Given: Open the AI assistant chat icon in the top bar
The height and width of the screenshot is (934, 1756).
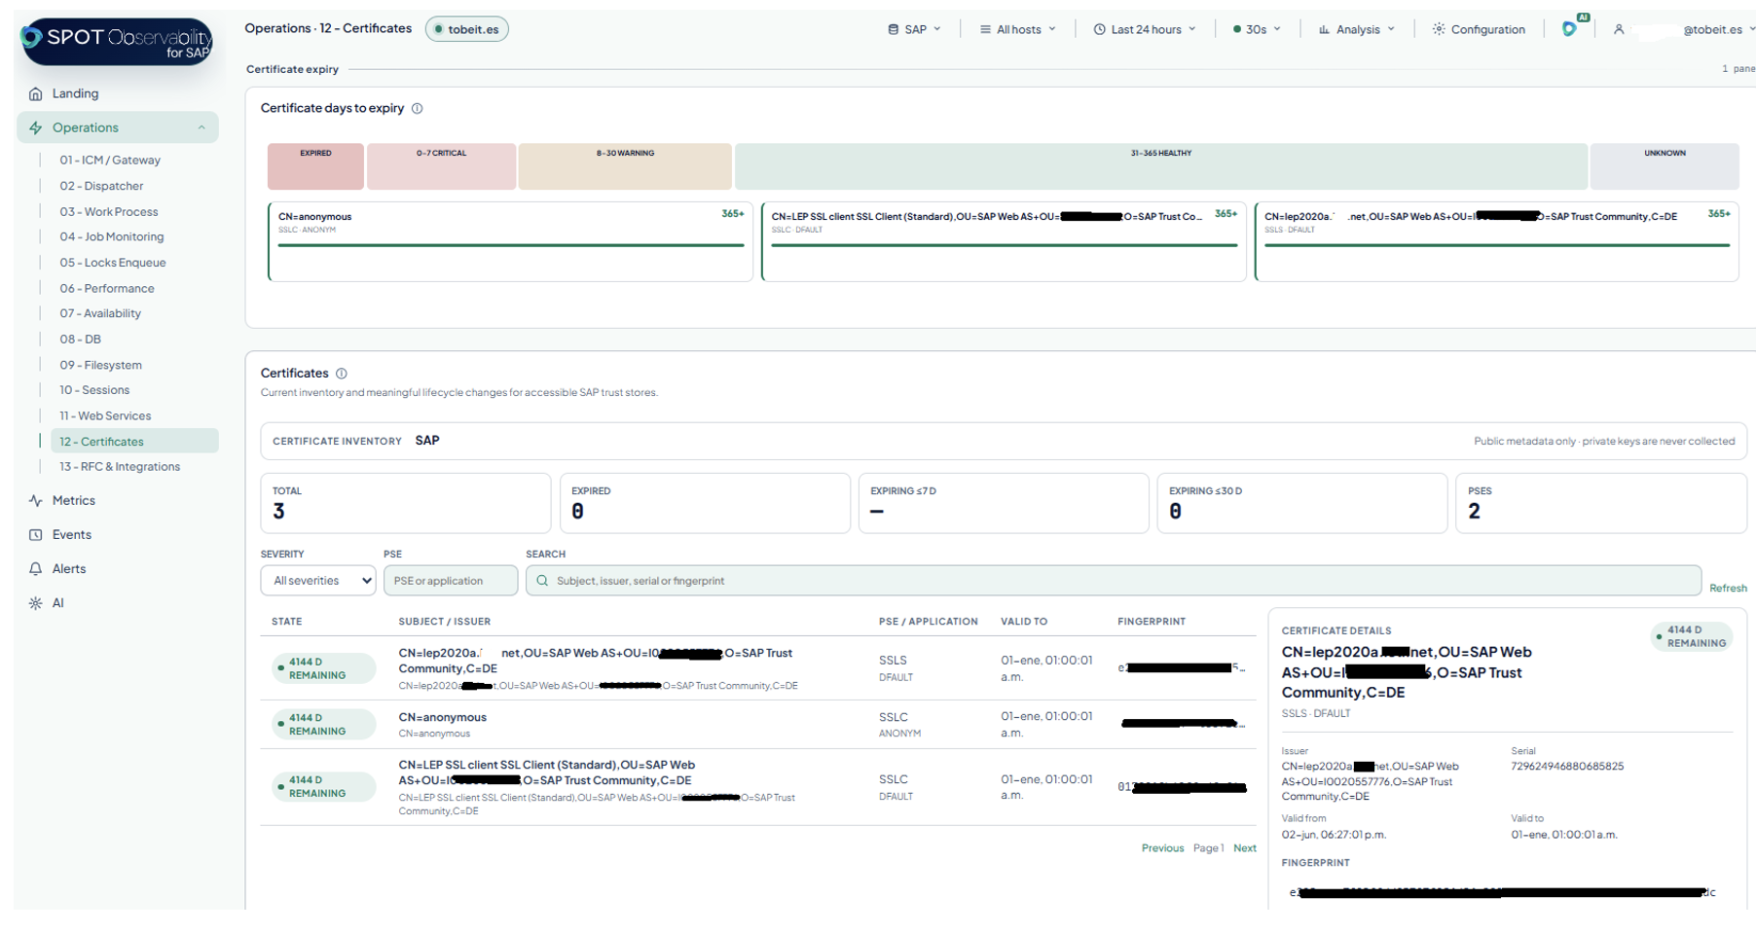Looking at the screenshot, I should (x=1569, y=29).
